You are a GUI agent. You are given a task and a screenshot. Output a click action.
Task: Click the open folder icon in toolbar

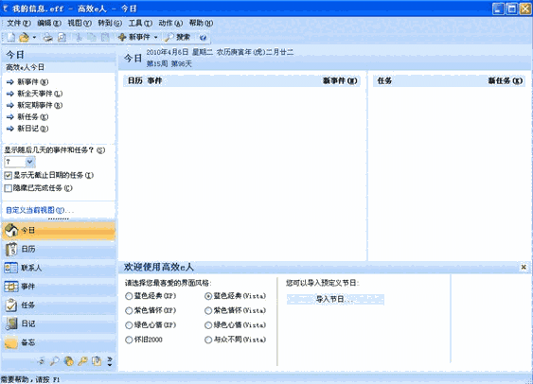24,37
